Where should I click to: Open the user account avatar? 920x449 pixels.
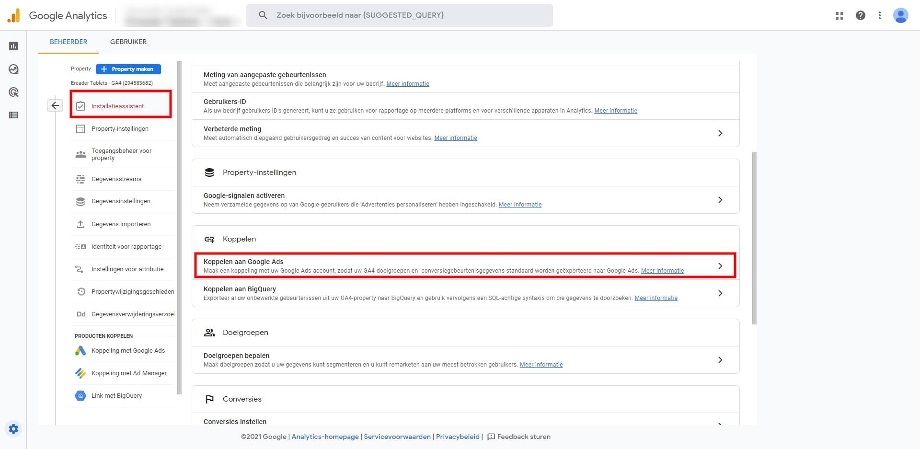coord(901,15)
